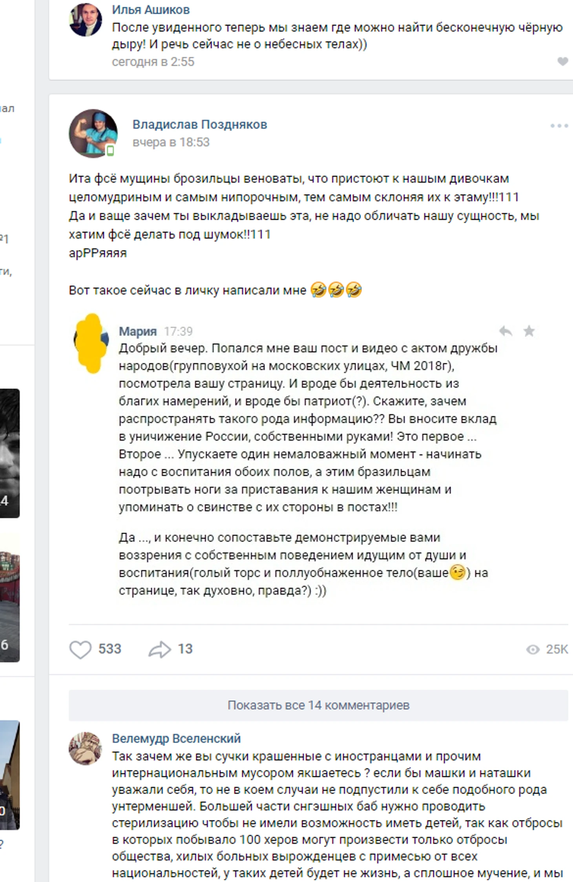Viewport: 573px width, 882px height.
Task: Open Илья Ашиков's avatar photo
Action: click(x=86, y=20)
